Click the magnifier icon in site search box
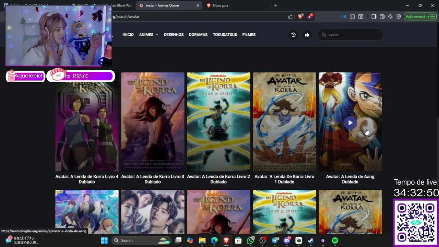 pyautogui.click(x=324, y=35)
